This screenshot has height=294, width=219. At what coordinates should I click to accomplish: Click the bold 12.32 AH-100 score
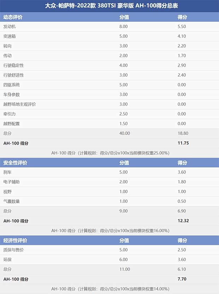tap(183, 221)
